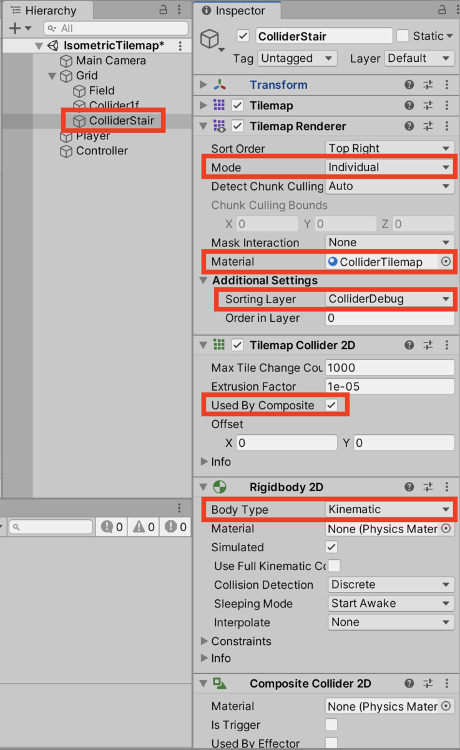This screenshot has height=750, width=460.
Task: Open the Mode dropdown set to Individual
Action: [390, 167]
